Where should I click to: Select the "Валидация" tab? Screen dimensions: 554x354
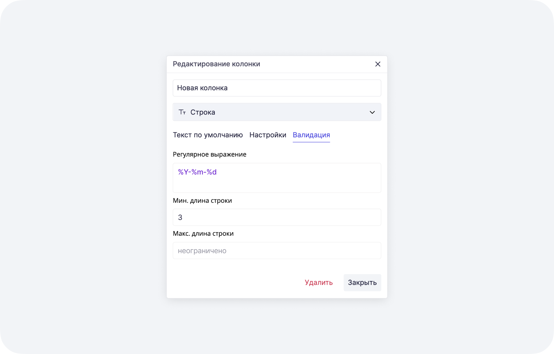[x=311, y=135]
